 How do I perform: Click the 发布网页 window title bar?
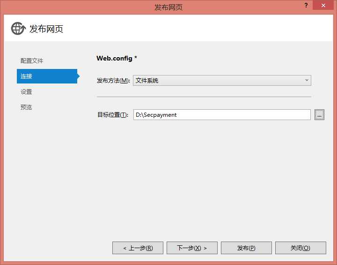click(168, 7)
